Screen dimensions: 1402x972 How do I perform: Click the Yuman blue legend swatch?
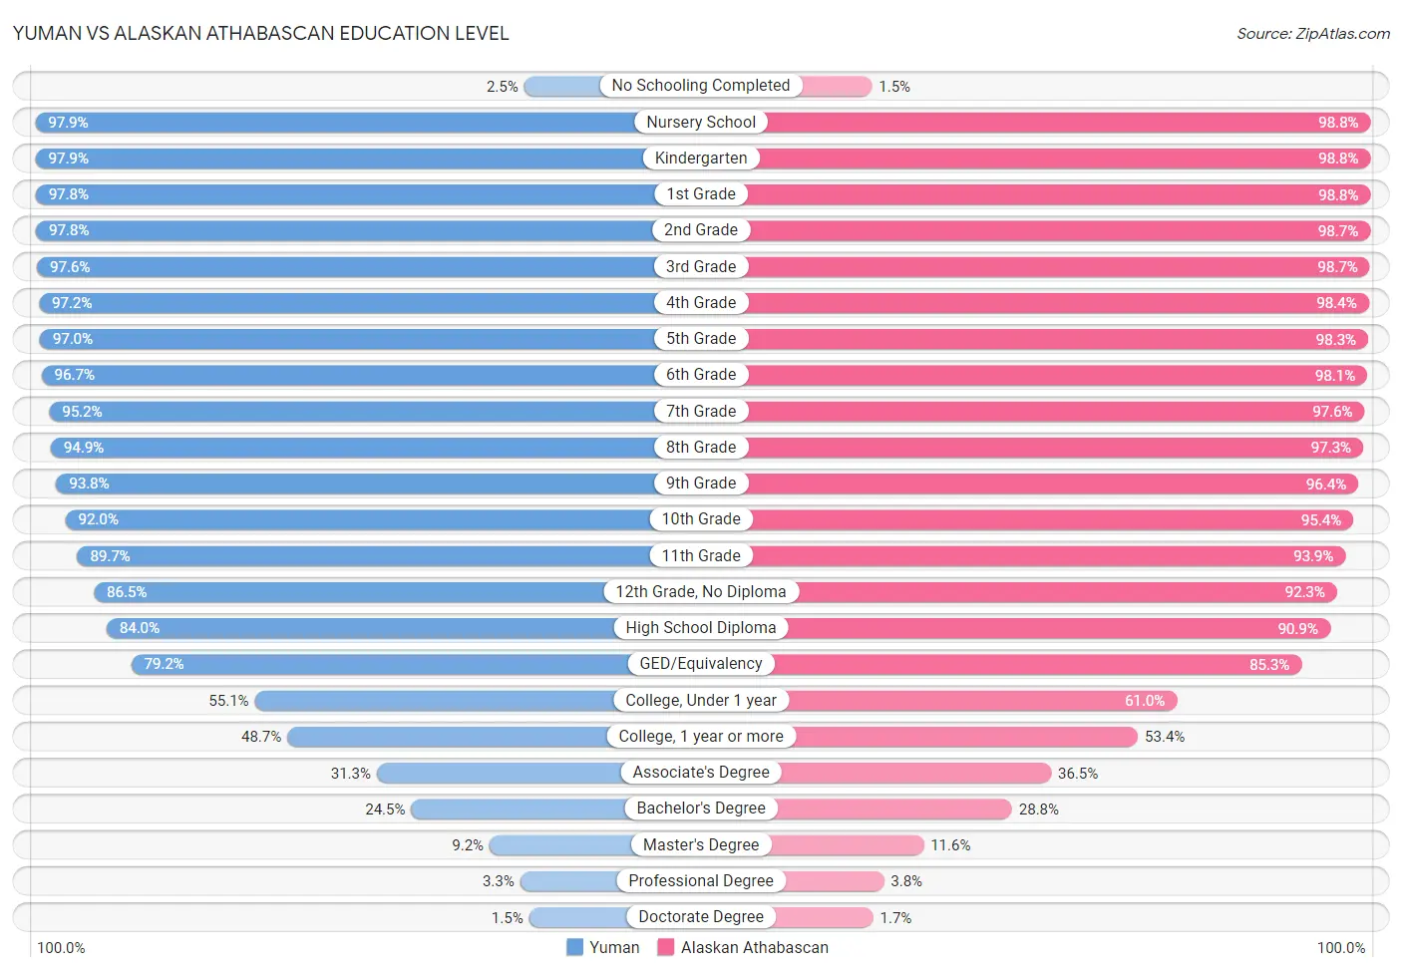[x=574, y=947]
